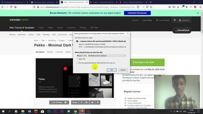Share item on Twitter icon
The width and height of the screenshot is (203, 114).
[x=92, y=102]
